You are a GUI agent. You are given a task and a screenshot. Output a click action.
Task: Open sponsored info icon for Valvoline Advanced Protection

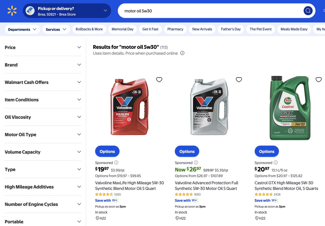pyautogui.click(x=196, y=163)
